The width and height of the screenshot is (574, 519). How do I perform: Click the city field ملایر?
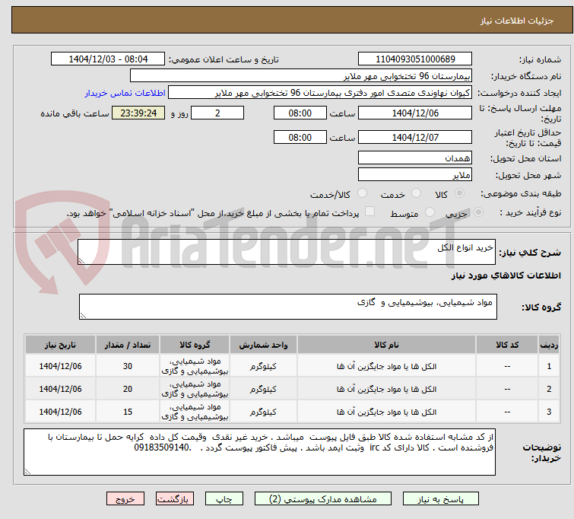pyautogui.click(x=415, y=175)
